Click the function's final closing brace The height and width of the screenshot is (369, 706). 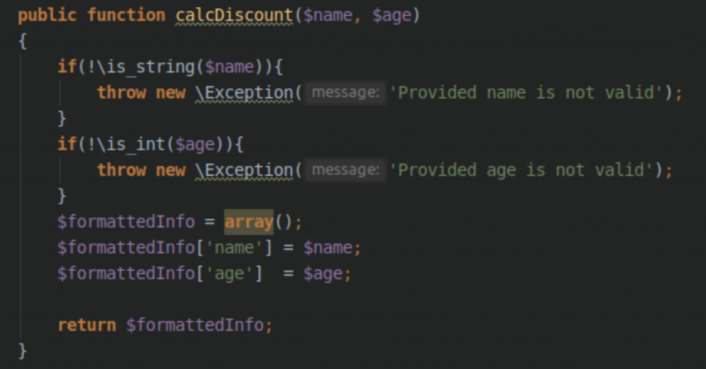point(23,351)
